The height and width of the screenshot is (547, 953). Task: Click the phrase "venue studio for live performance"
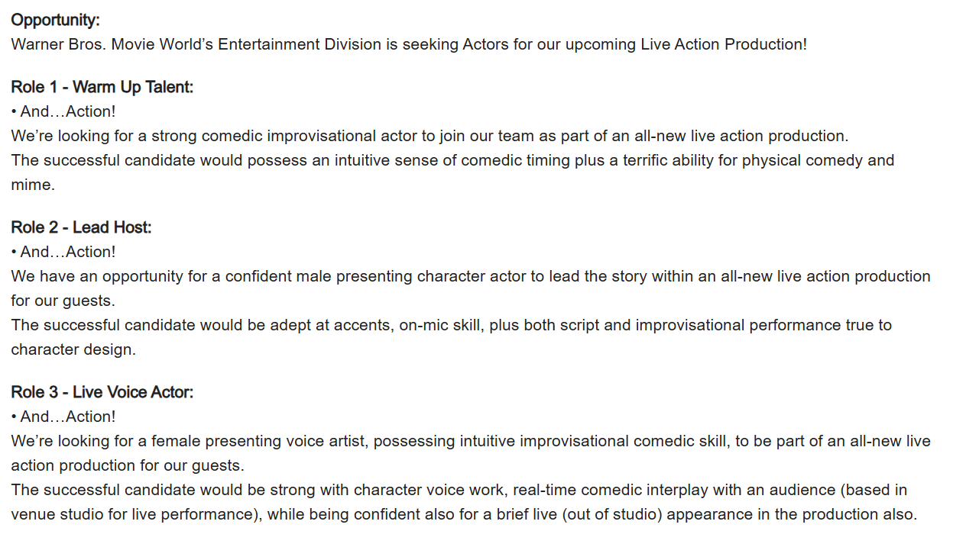(131, 514)
